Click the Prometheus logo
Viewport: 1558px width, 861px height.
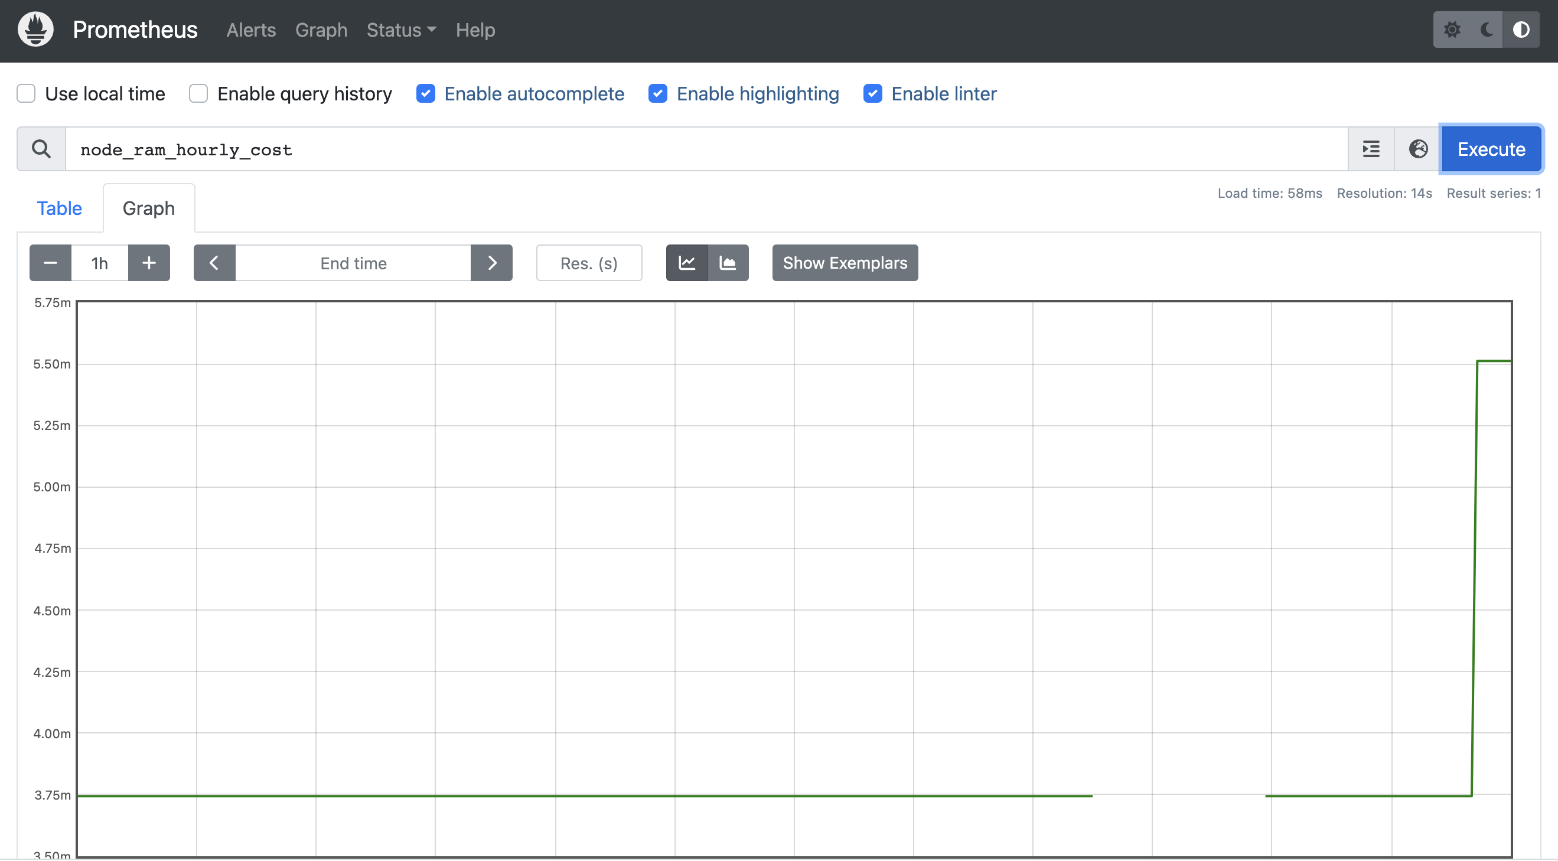(35, 29)
